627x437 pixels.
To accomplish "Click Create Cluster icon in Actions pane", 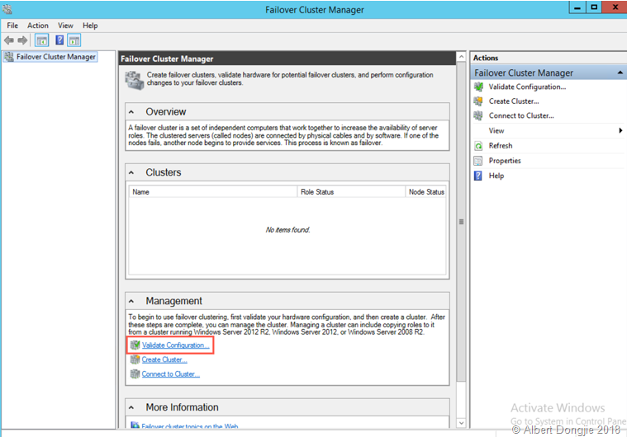I will 478,101.
